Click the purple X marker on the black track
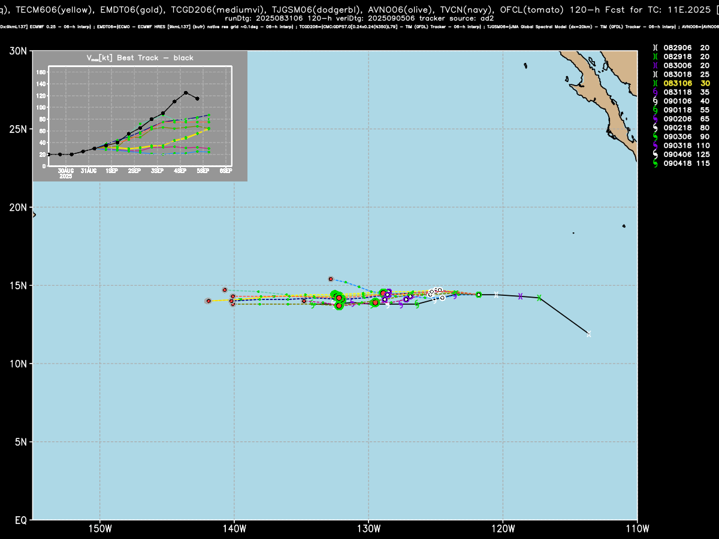Screen dimensions: 719x539 pos(520,296)
